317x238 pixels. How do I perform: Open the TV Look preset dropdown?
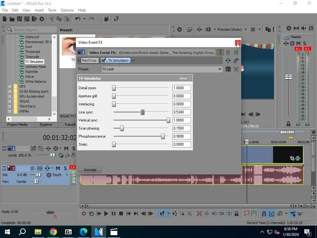(x=220, y=69)
